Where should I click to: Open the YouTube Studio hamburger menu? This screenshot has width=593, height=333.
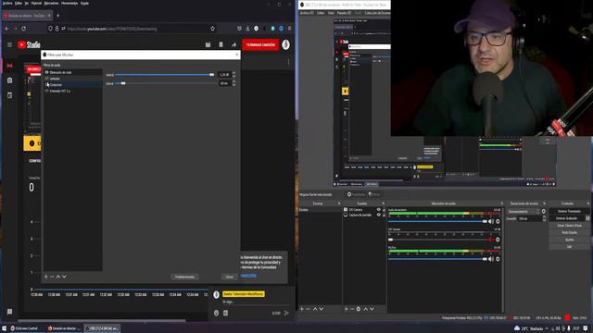pyautogui.click(x=9, y=45)
